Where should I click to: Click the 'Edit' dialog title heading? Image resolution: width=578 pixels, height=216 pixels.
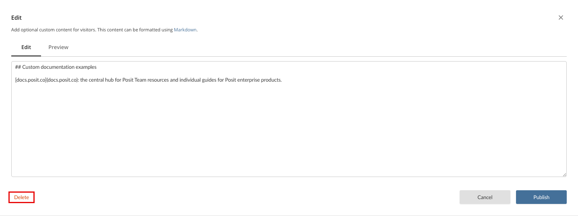tap(17, 18)
